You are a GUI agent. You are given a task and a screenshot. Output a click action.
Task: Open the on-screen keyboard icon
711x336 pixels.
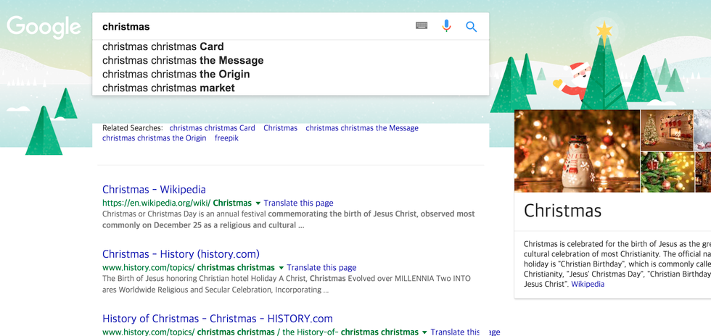pyautogui.click(x=422, y=26)
